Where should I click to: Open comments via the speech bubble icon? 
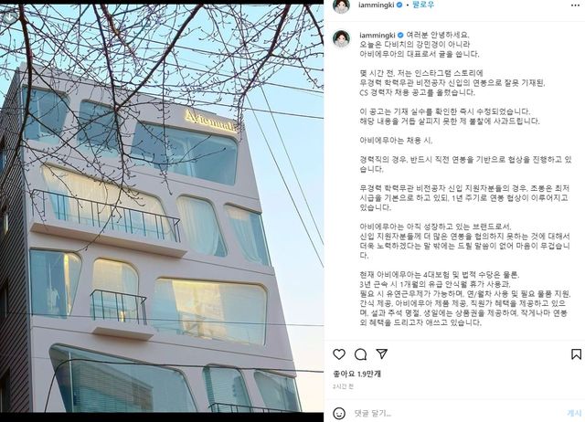coord(360,354)
